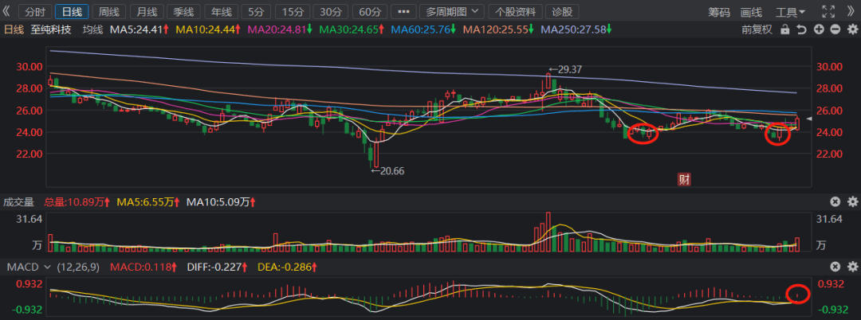Open the 筹码 chip distribution view
The image size is (861, 320).
(718, 12)
